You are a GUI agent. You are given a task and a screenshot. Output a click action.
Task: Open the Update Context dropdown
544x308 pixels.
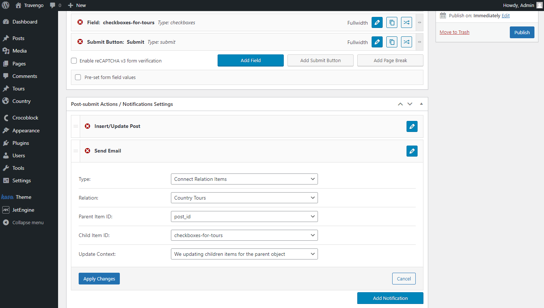pyautogui.click(x=244, y=254)
